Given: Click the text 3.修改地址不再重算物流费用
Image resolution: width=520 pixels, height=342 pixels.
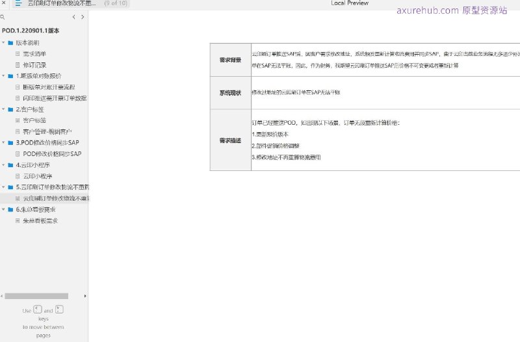Looking at the screenshot, I should click(x=286, y=157).
